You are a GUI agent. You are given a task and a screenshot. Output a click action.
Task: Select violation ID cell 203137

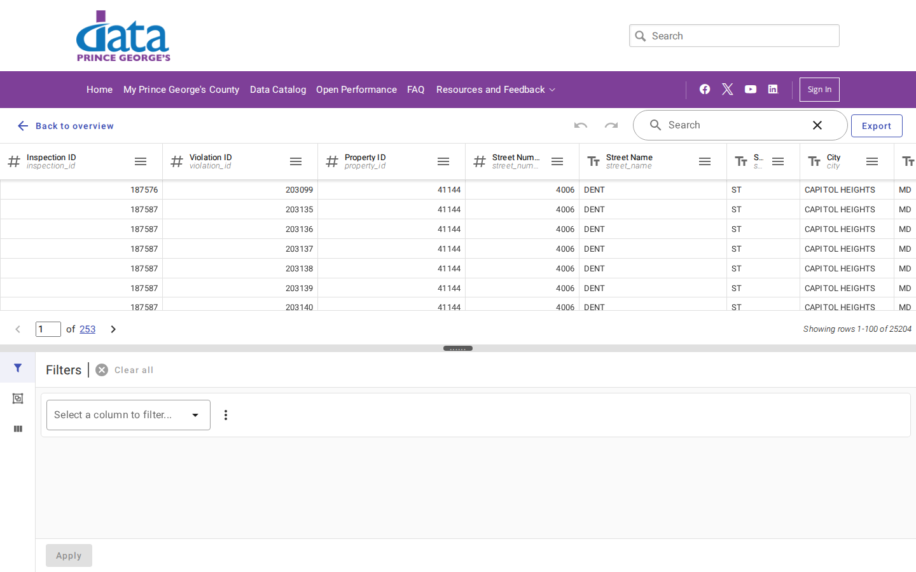(240, 249)
